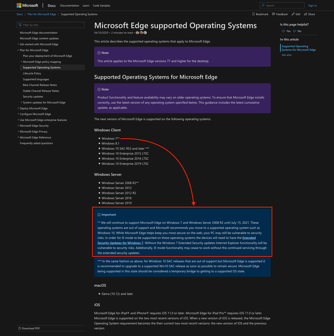Click Windows 8.1 list entry
Screen dimensions: 334x336
(x=110, y=143)
